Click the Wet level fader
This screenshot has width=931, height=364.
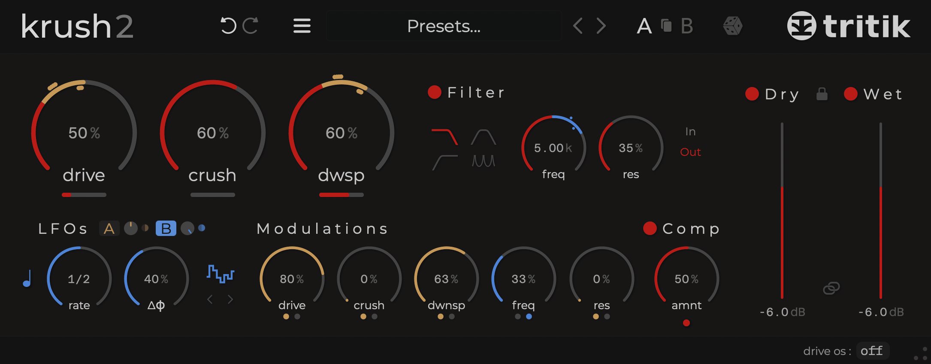point(881,211)
